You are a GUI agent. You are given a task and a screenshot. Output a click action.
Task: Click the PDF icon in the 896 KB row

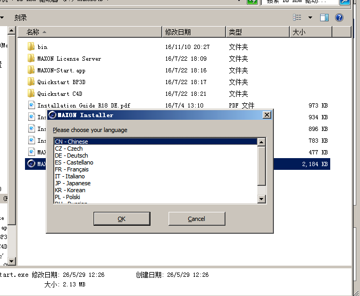[x=31, y=129]
